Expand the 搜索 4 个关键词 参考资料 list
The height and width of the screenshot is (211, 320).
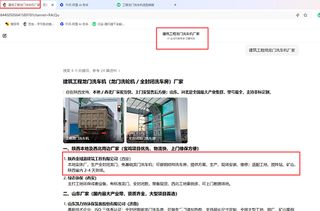pos(91,71)
